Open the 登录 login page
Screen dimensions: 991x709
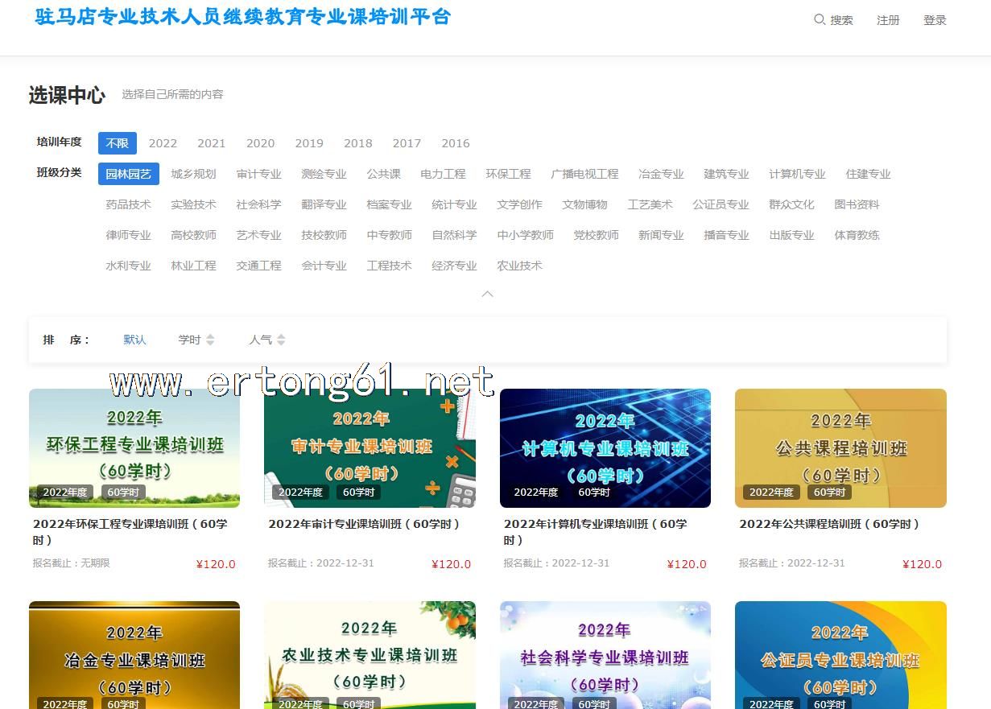click(x=935, y=20)
